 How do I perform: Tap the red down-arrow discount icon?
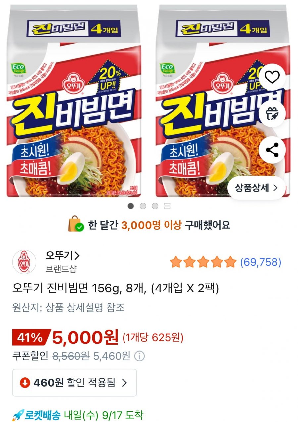pos(25,383)
